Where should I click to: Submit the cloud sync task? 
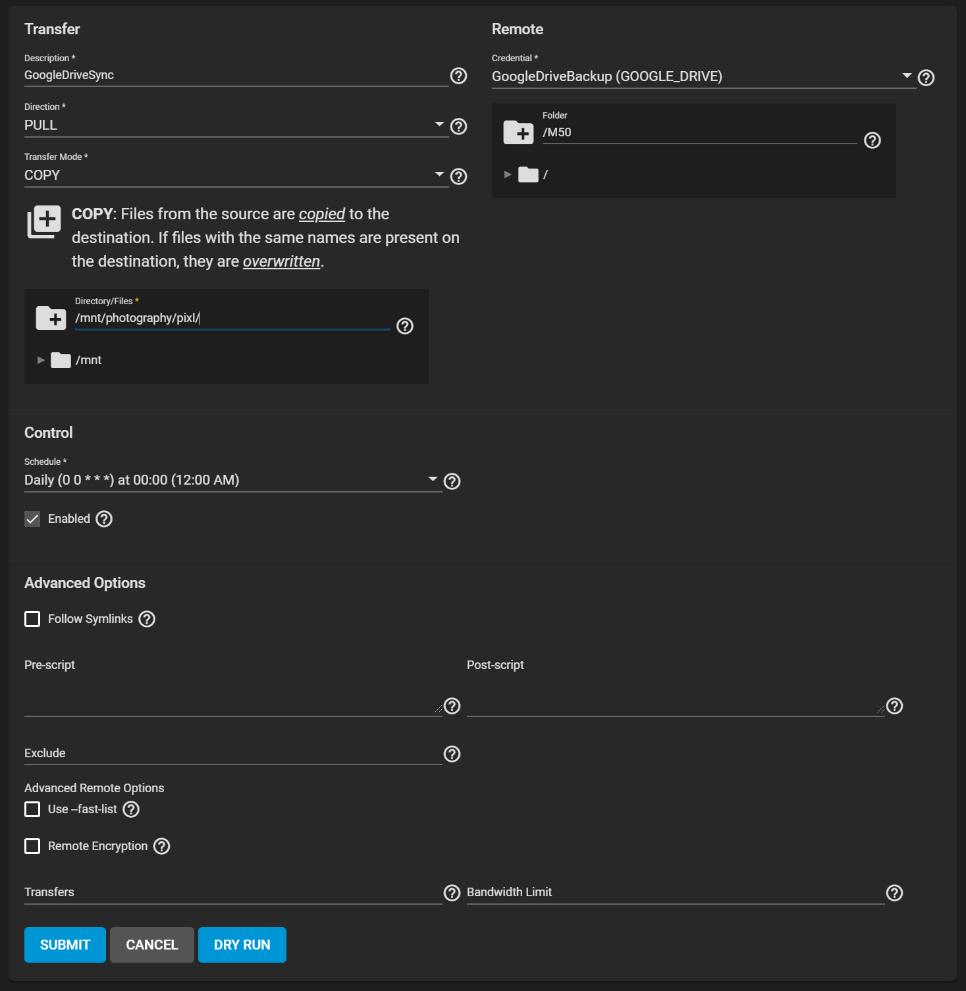point(65,945)
